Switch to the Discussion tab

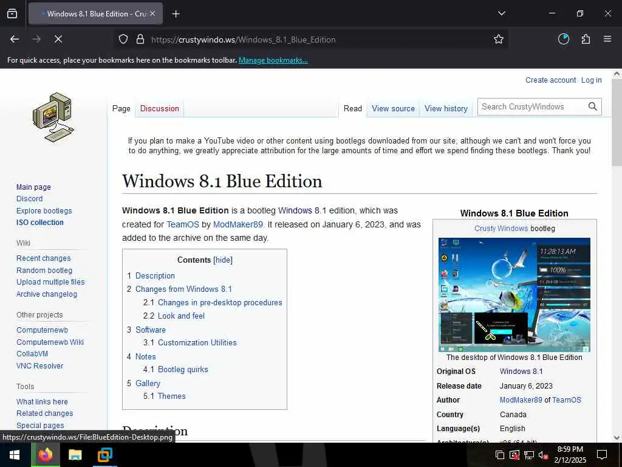pos(160,108)
